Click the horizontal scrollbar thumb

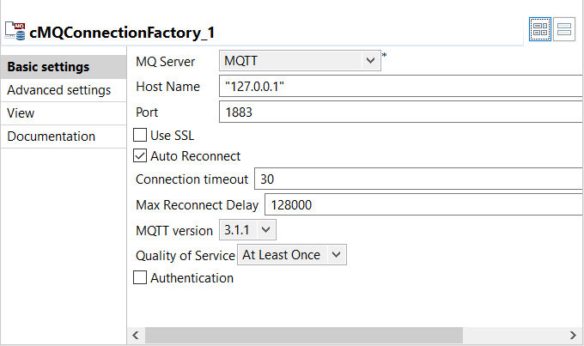tap(302, 335)
